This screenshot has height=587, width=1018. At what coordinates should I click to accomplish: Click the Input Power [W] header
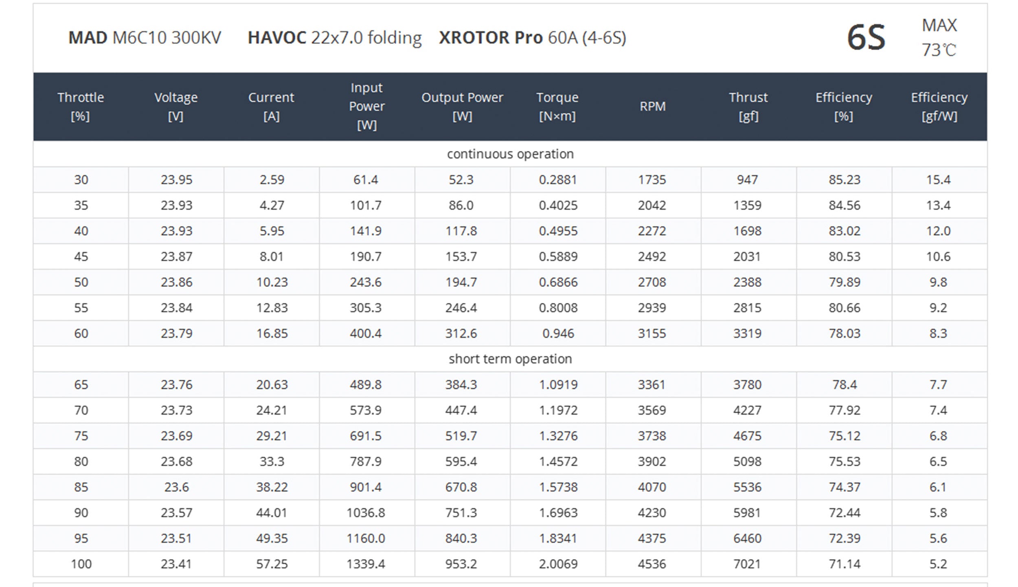(x=366, y=107)
